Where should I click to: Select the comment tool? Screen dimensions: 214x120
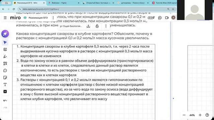pos(5,70)
